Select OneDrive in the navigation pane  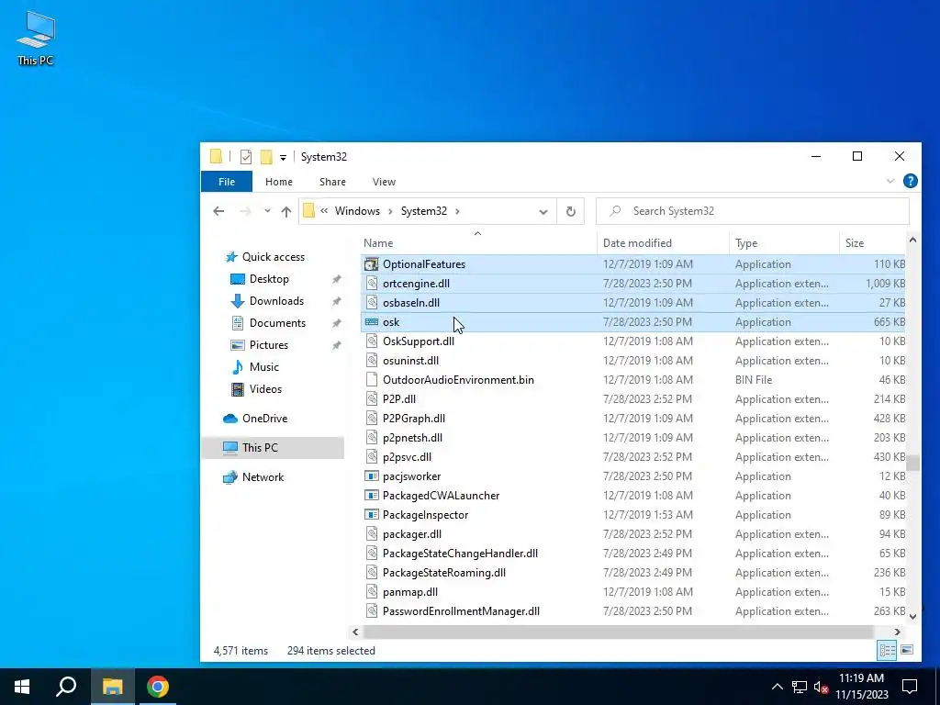tap(264, 419)
